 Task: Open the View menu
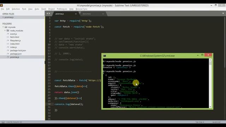(30, 9)
